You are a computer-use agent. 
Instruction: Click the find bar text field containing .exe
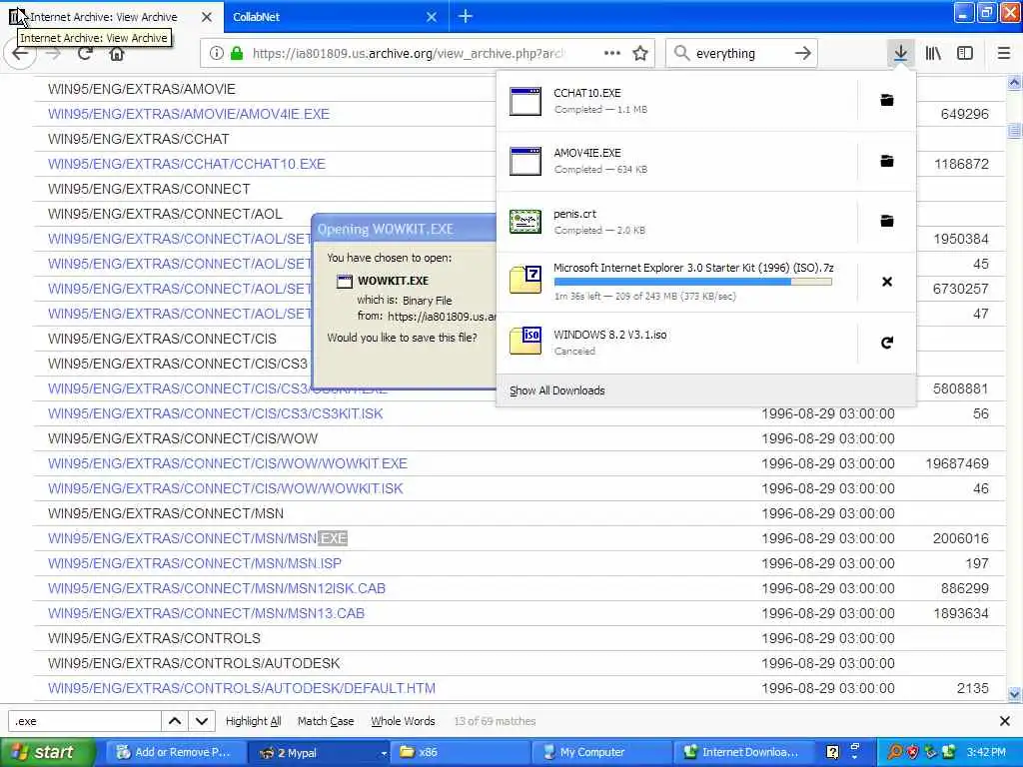85,721
